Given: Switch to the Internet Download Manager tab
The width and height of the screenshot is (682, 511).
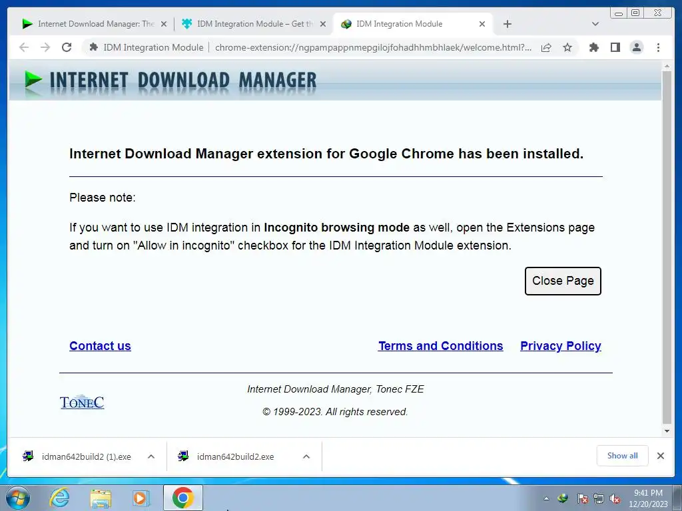Looking at the screenshot, I should [89, 24].
